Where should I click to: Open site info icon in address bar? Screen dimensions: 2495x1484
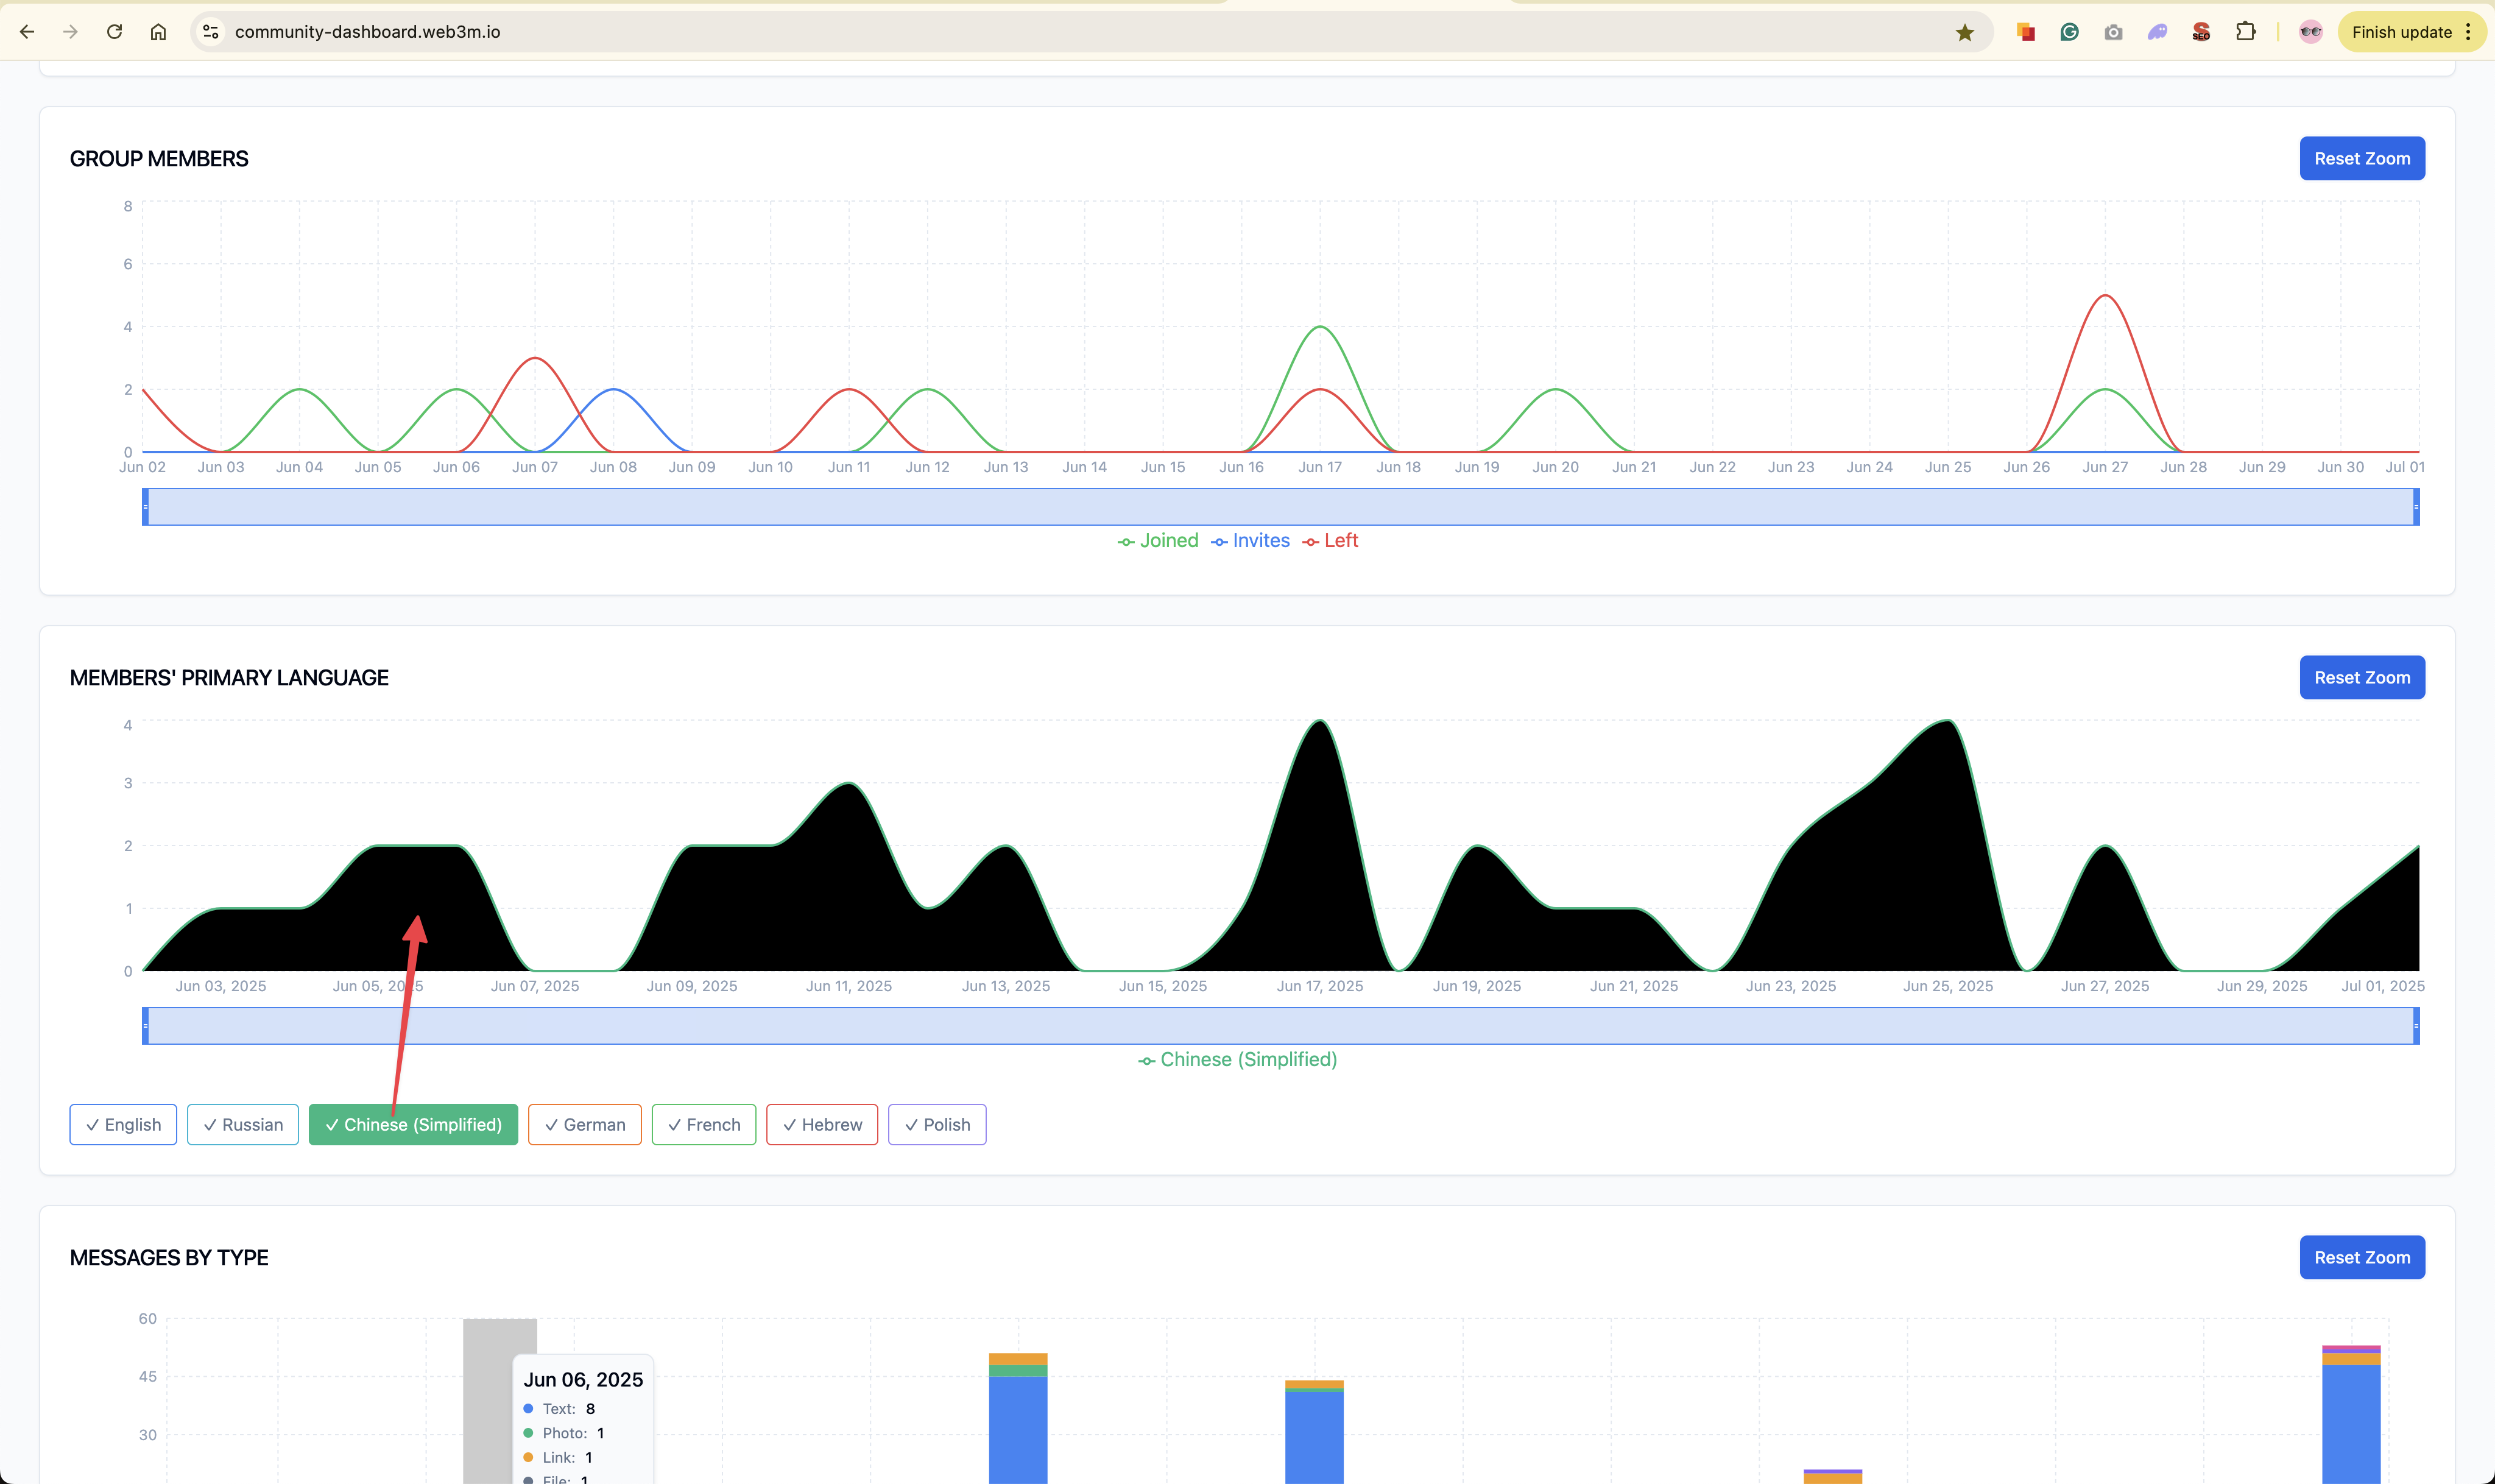[x=211, y=32]
